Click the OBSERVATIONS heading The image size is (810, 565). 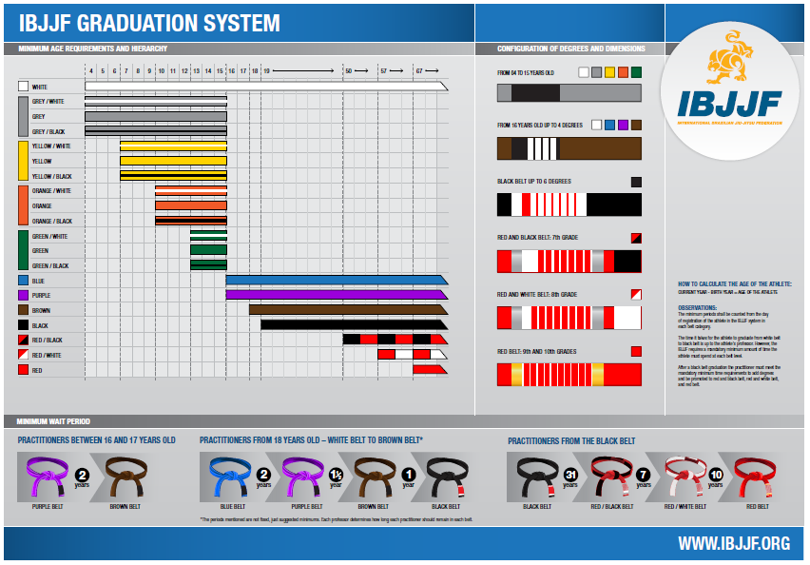click(x=698, y=307)
